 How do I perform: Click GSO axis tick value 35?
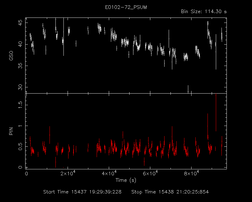pyautogui.click(x=20, y=66)
